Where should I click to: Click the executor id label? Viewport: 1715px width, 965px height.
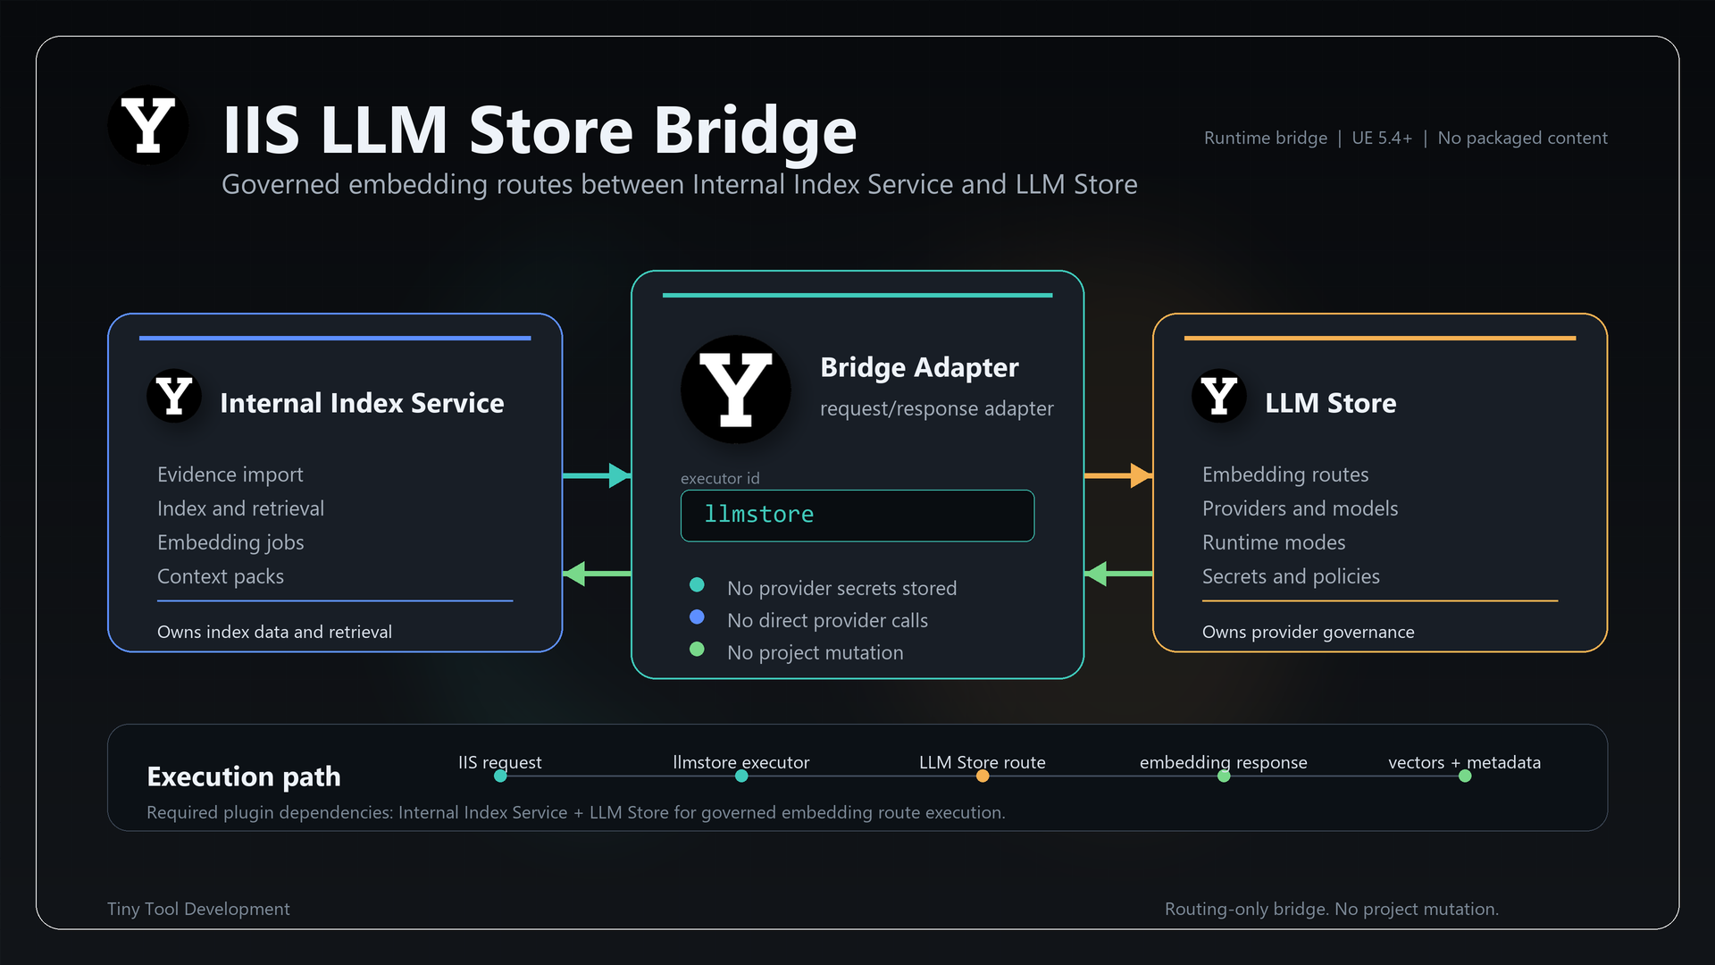[x=720, y=478]
